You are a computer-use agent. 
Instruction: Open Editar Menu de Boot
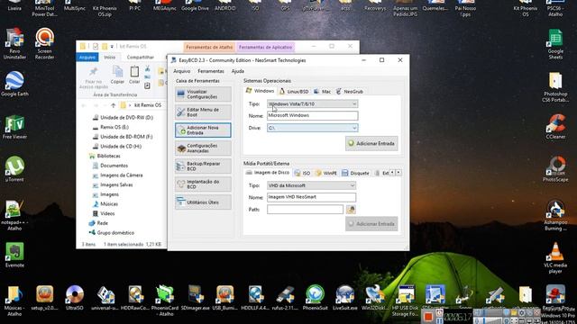click(203, 112)
